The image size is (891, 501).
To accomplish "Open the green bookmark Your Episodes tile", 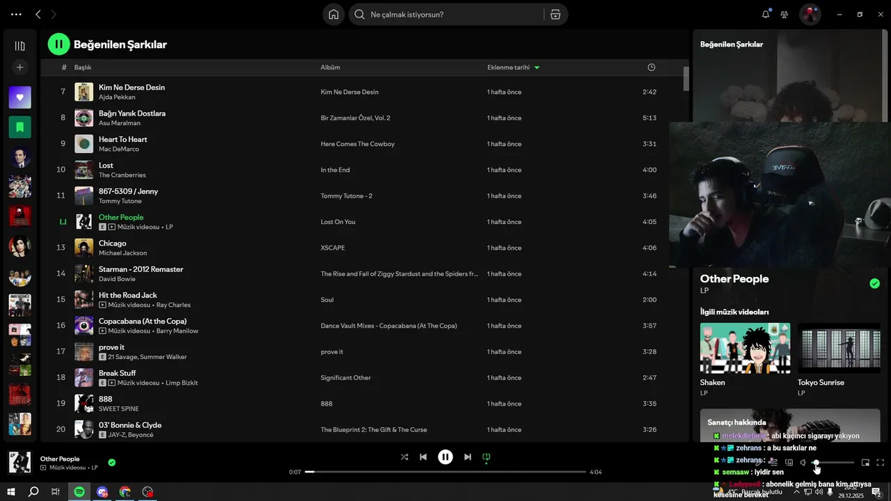I will coord(19,127).
